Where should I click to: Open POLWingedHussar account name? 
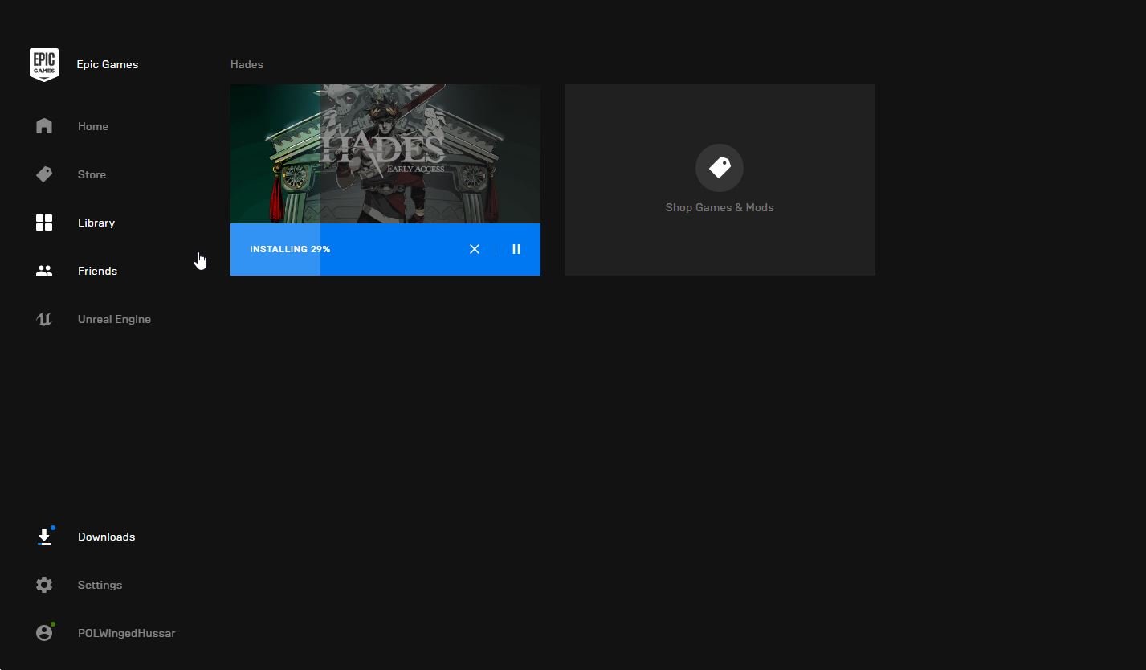(x=126, y=633)
